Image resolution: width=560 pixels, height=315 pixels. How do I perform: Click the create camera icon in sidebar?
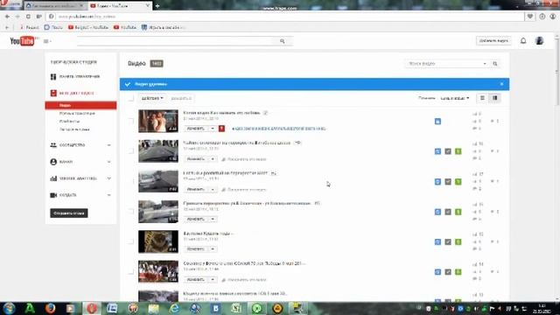pyautogui.click(x=53, y=195)
